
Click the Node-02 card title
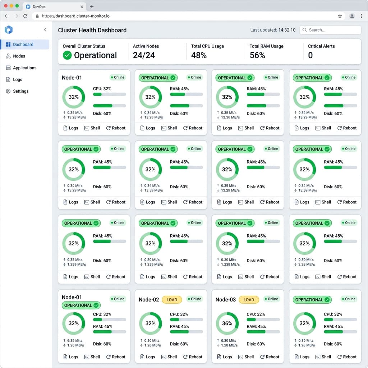pyautogui.click(x=149, y=300)
